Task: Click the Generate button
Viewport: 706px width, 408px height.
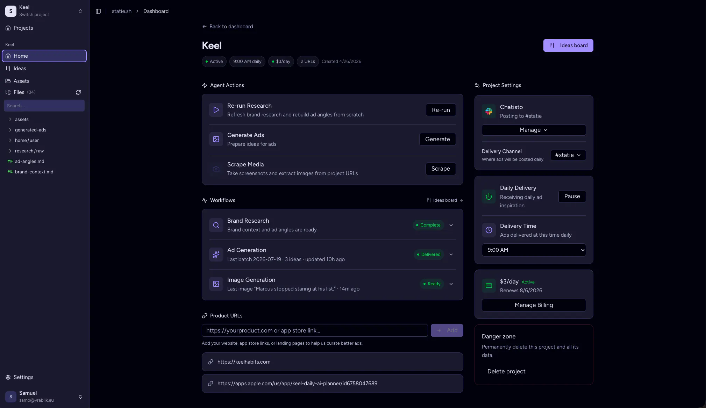Action: pos(437,139)
